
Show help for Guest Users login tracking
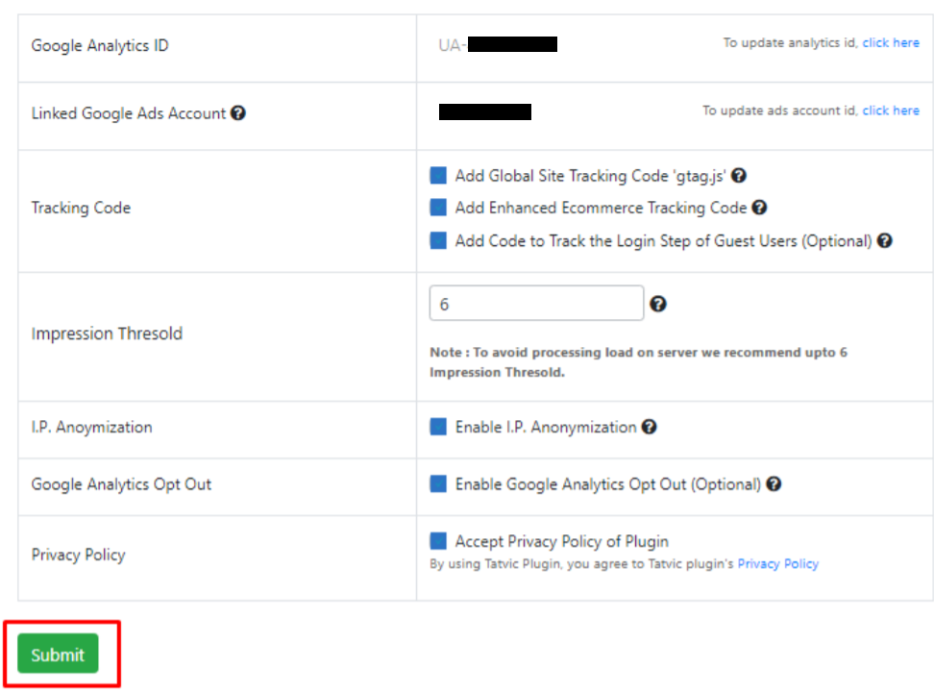(x=885, y=241)
